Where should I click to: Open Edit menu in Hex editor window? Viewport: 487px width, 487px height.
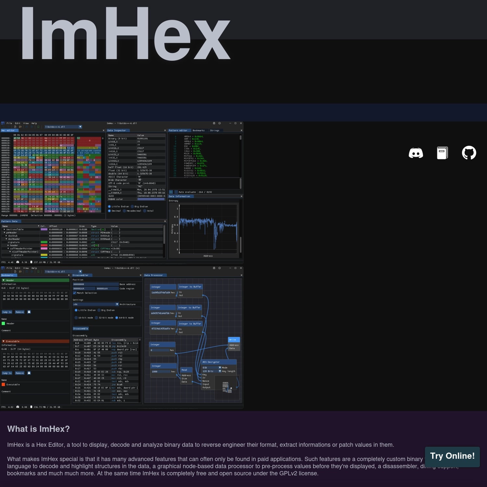point(18,123)
